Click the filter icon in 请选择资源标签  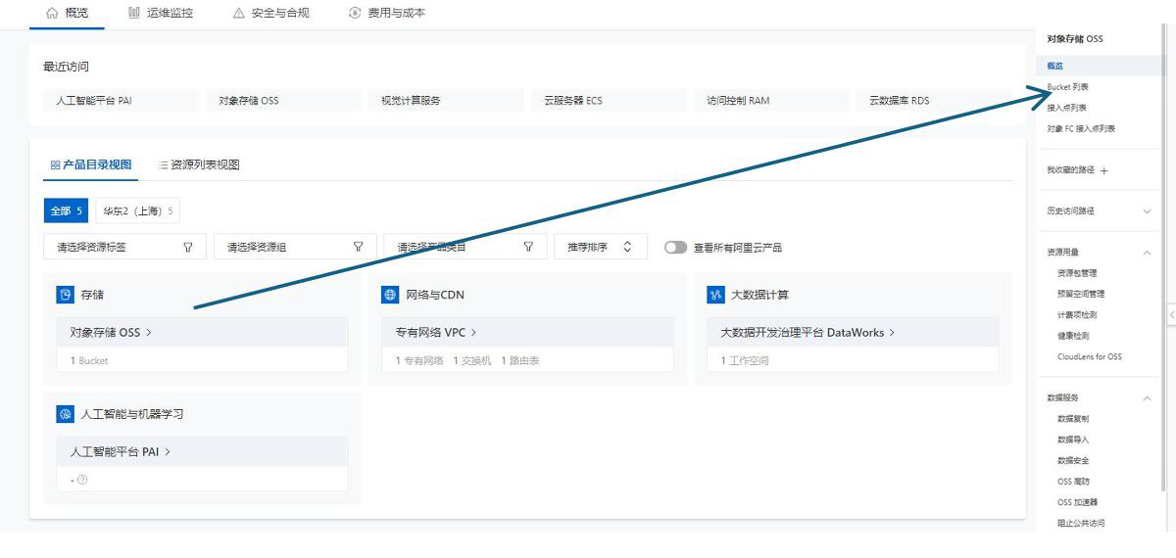point(188,248)
